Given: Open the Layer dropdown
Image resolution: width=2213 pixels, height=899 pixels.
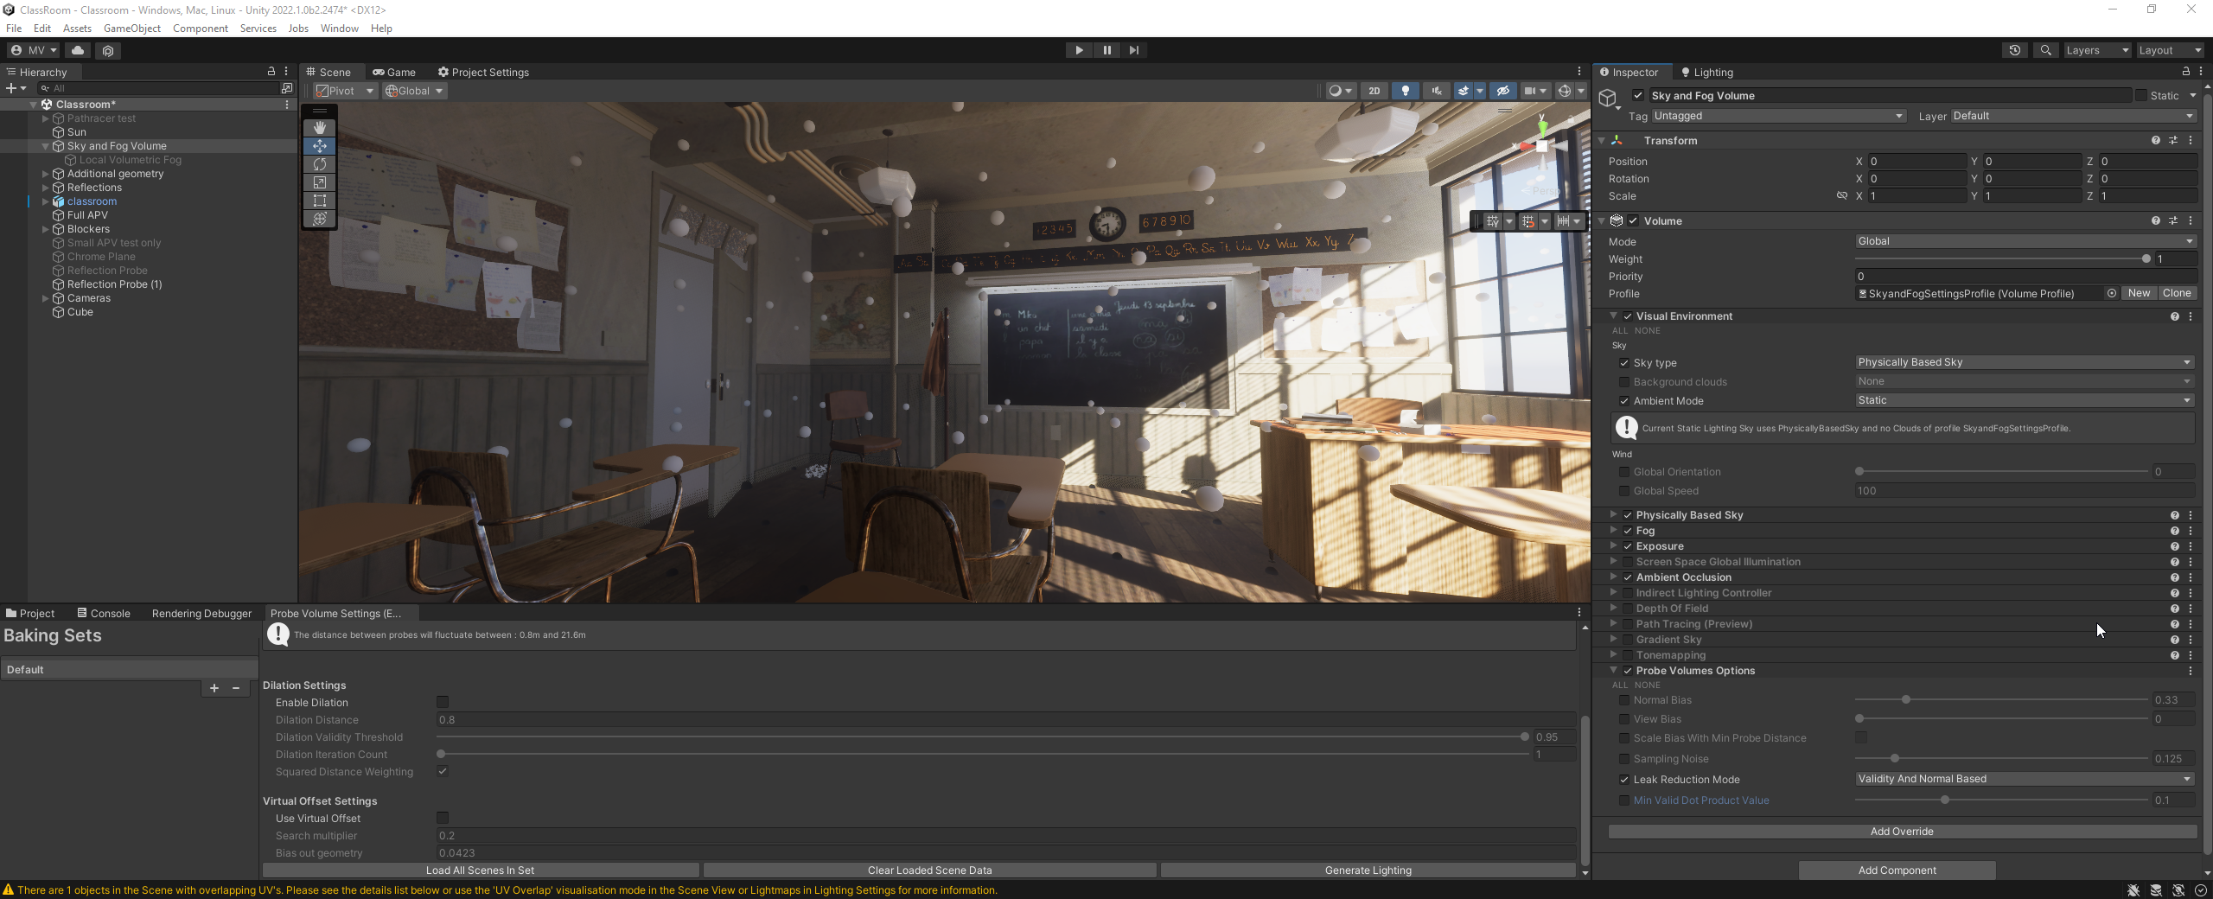Looking at the screenshot, I should coord(2073,116).
